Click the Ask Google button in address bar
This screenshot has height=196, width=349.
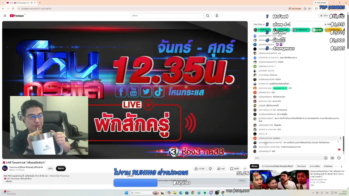(295, 8)
